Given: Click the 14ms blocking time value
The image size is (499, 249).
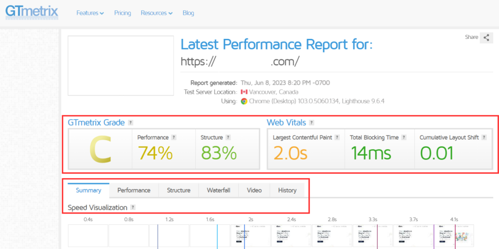Looking at the screenshot, I should (371, 153).
